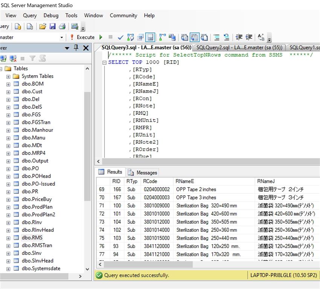Screen dimensions: 320x289
Task: Pin the Object Explorer panel
Action: [x=76, y=48]
